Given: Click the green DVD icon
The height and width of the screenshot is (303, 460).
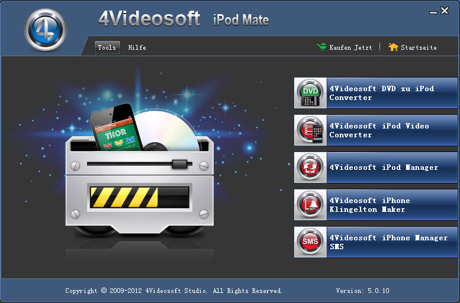Looking at the screenshot, I should pyautogui.click(x=311, y=93).
